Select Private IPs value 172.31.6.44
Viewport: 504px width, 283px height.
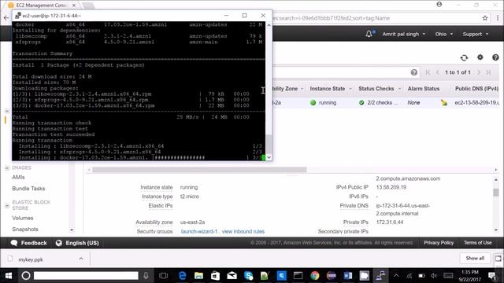(x=390, y=222)
